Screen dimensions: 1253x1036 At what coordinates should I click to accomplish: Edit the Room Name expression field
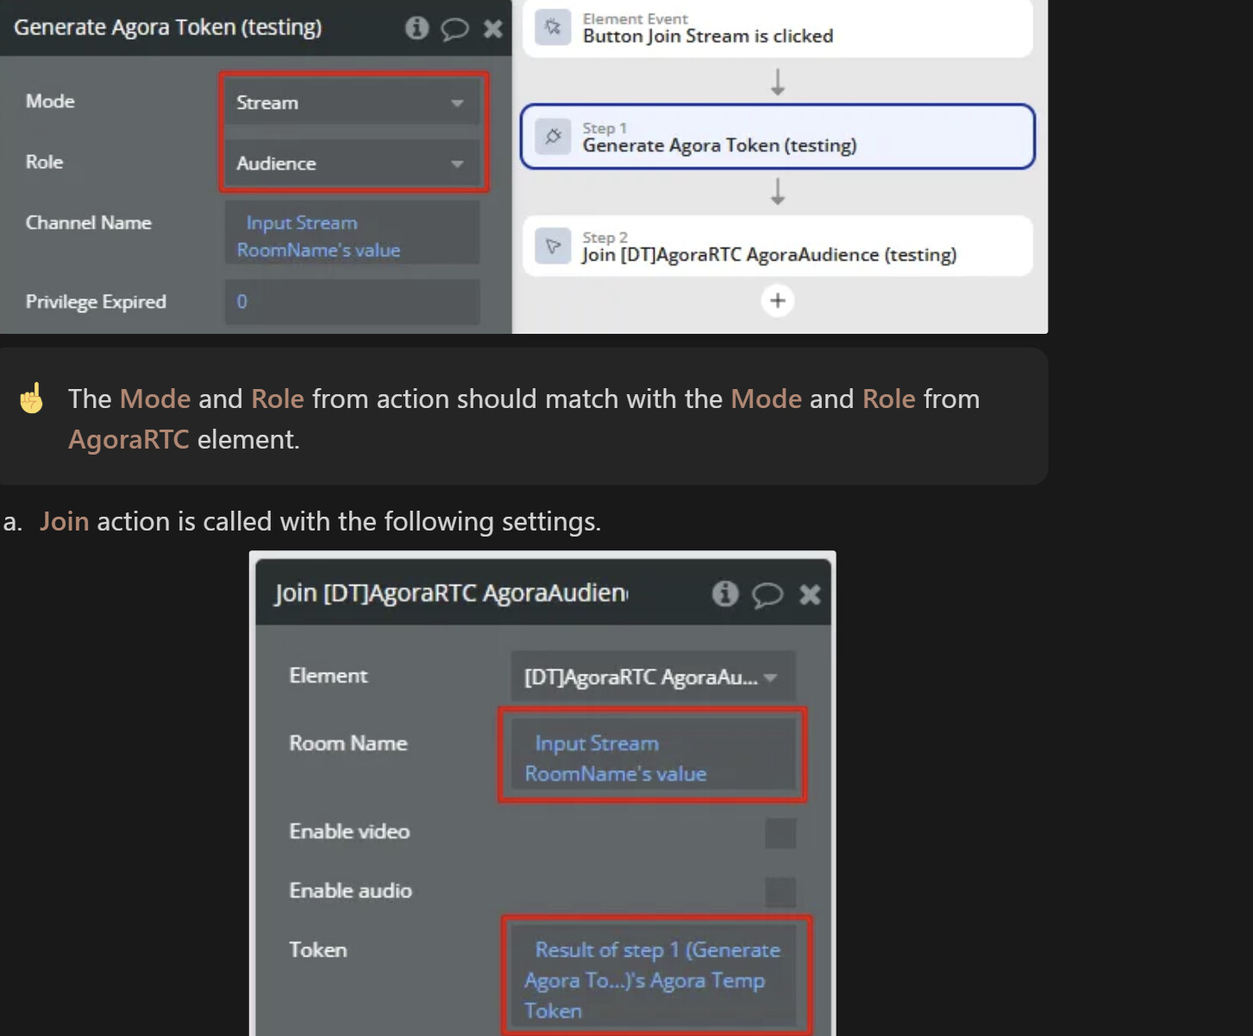pos(653,756)
